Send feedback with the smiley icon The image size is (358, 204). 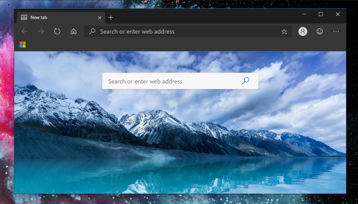(320, 31)
